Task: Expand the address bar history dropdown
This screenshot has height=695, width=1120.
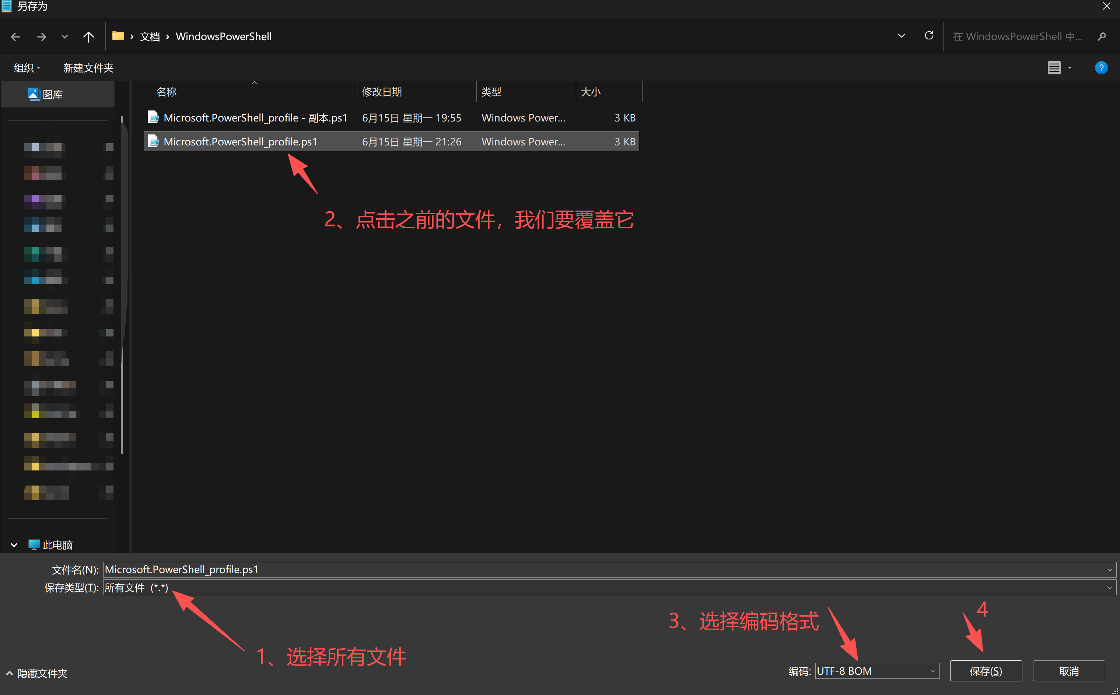Action: (x=901, y=36)
